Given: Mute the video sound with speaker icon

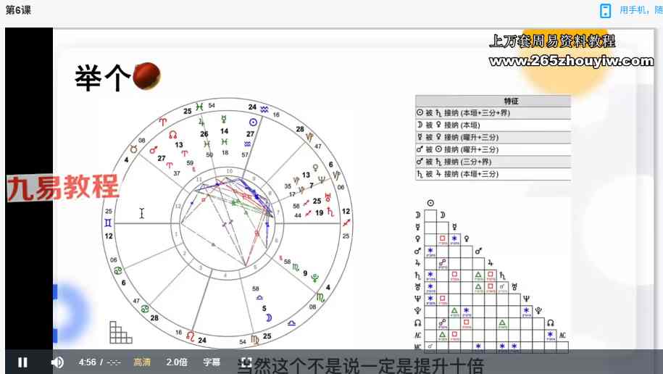Looking at the screenshot, I should (x=57, y=362).
